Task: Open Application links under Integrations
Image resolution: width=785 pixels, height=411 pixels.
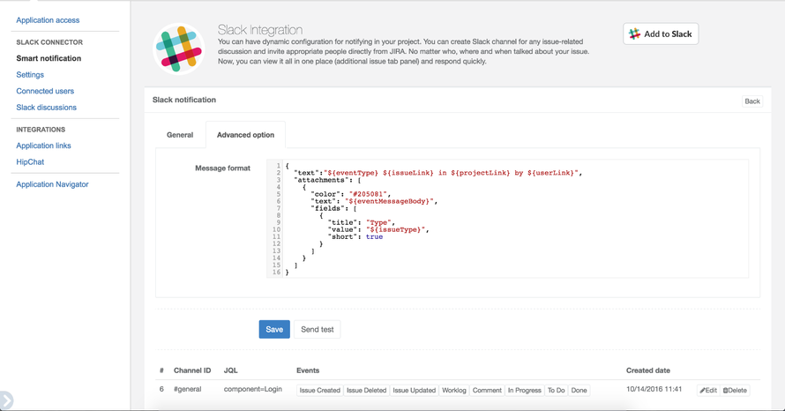Action: click(43, 146)
